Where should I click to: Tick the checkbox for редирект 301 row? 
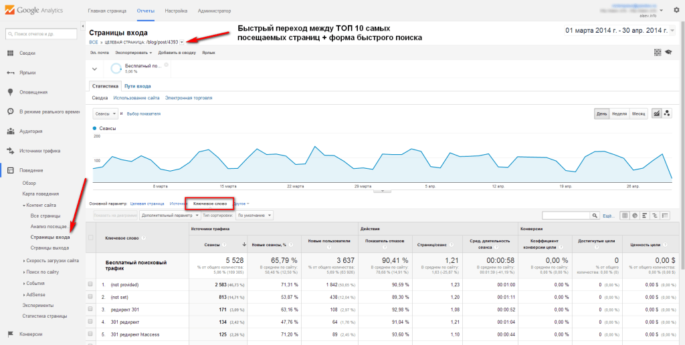coord(90,310)
